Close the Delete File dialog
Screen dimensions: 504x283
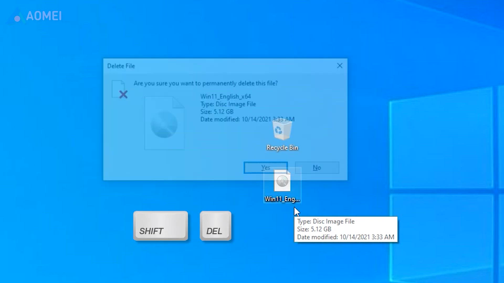(340, 66)
